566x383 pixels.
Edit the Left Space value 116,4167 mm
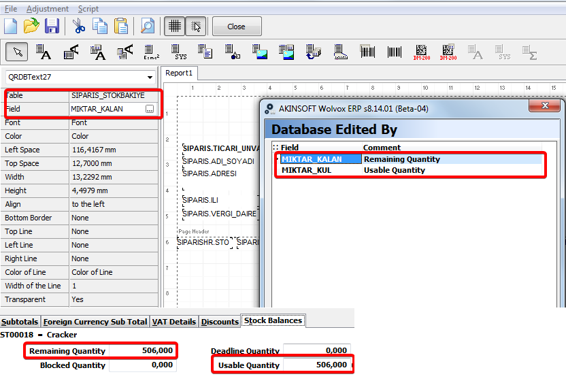coord(114,150)
